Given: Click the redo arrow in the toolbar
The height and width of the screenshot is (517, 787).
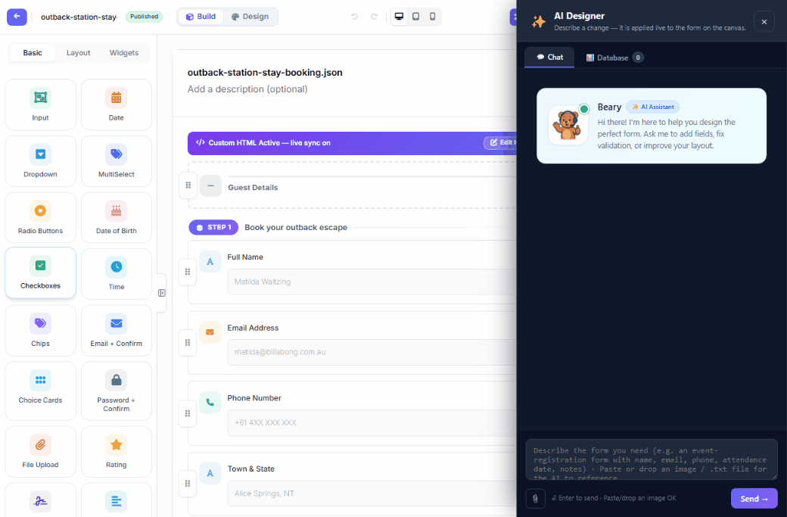Looking at the screenshot, I should tap(374, 17).
